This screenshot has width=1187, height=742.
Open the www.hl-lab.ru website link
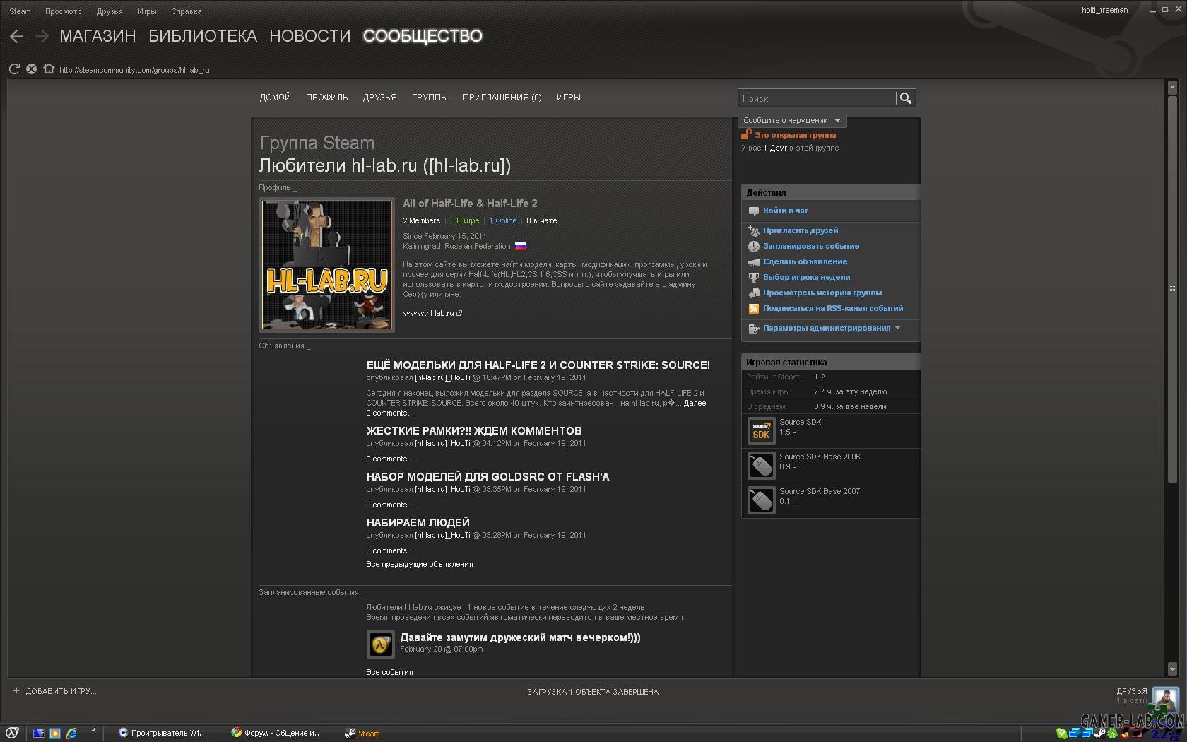(x=428, y=313)
